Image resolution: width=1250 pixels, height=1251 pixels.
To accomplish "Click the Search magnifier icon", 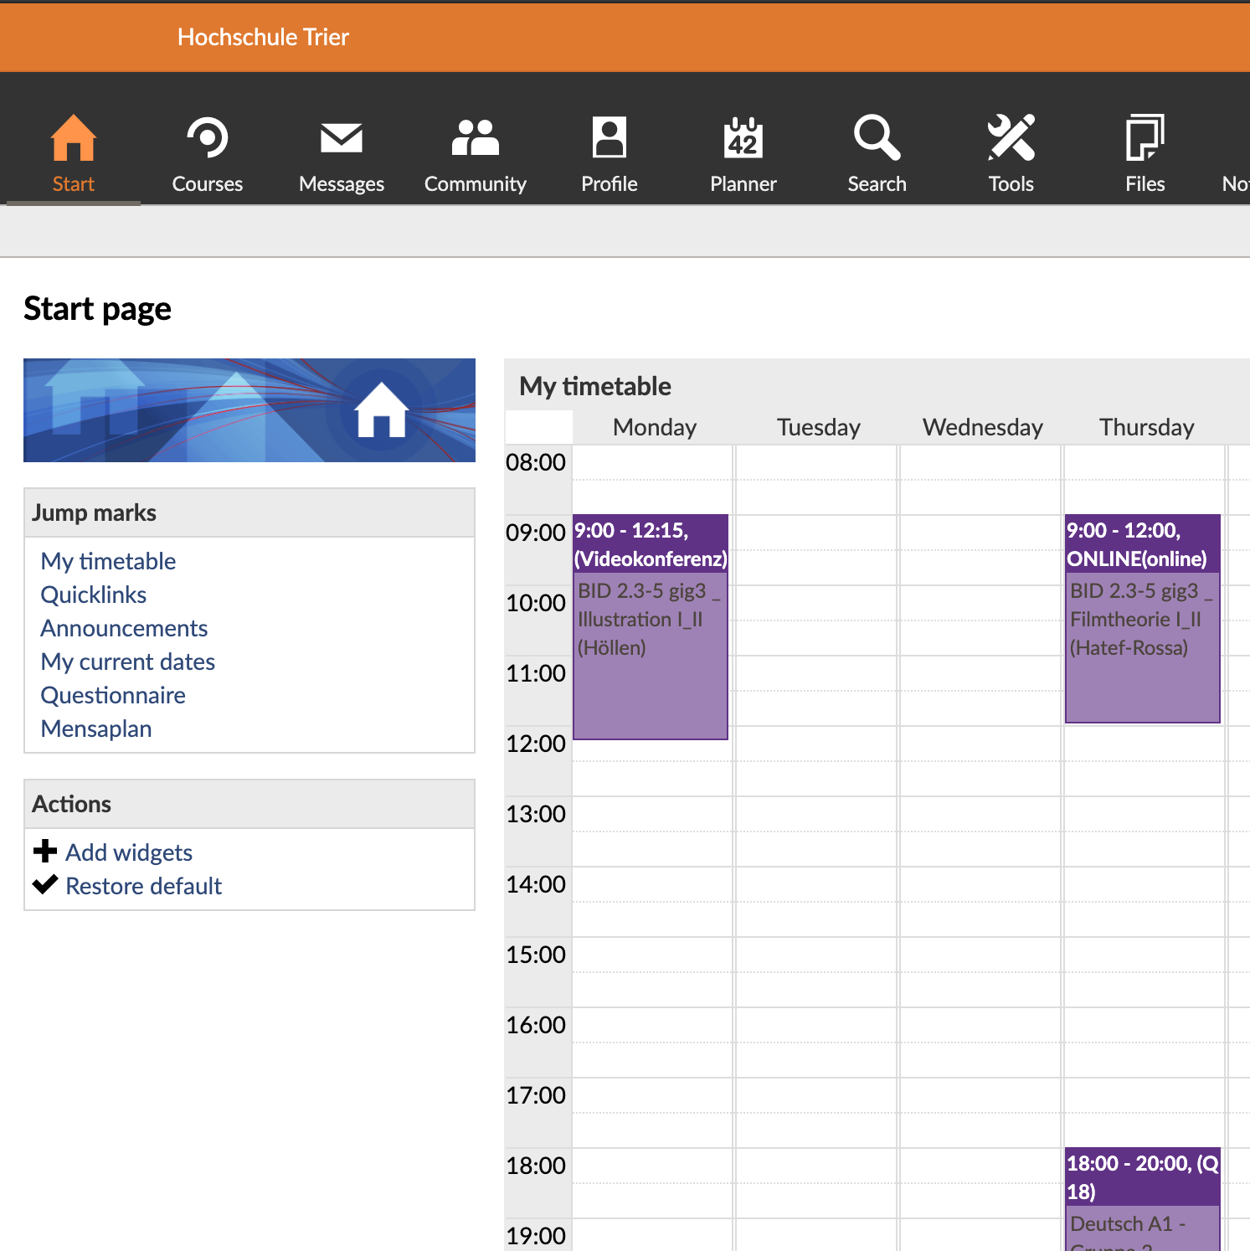I will (x=877, y=138).
